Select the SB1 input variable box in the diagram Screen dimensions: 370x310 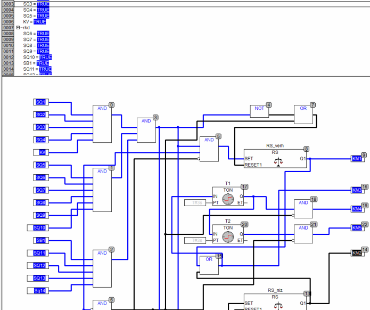[41, 240]
